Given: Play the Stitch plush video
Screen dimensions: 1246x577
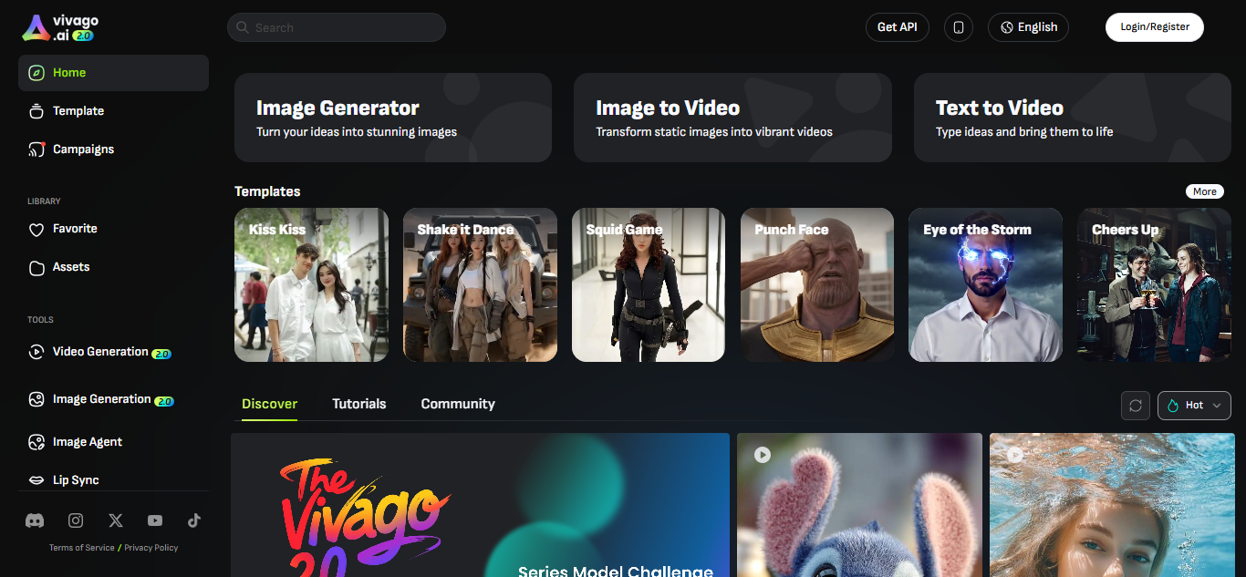Looking at the screenshot, I should point(858,505).
